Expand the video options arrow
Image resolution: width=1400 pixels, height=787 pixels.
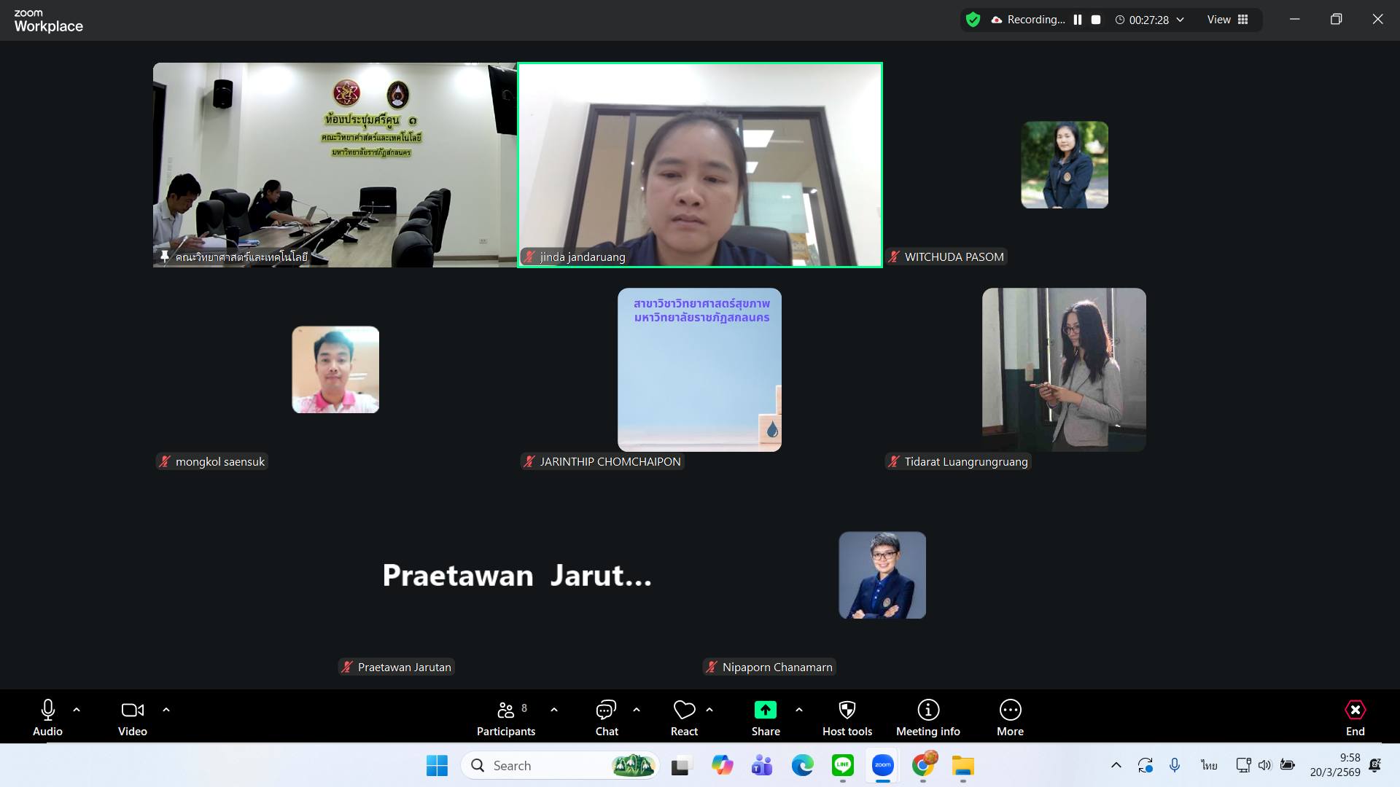pos(166,709)
